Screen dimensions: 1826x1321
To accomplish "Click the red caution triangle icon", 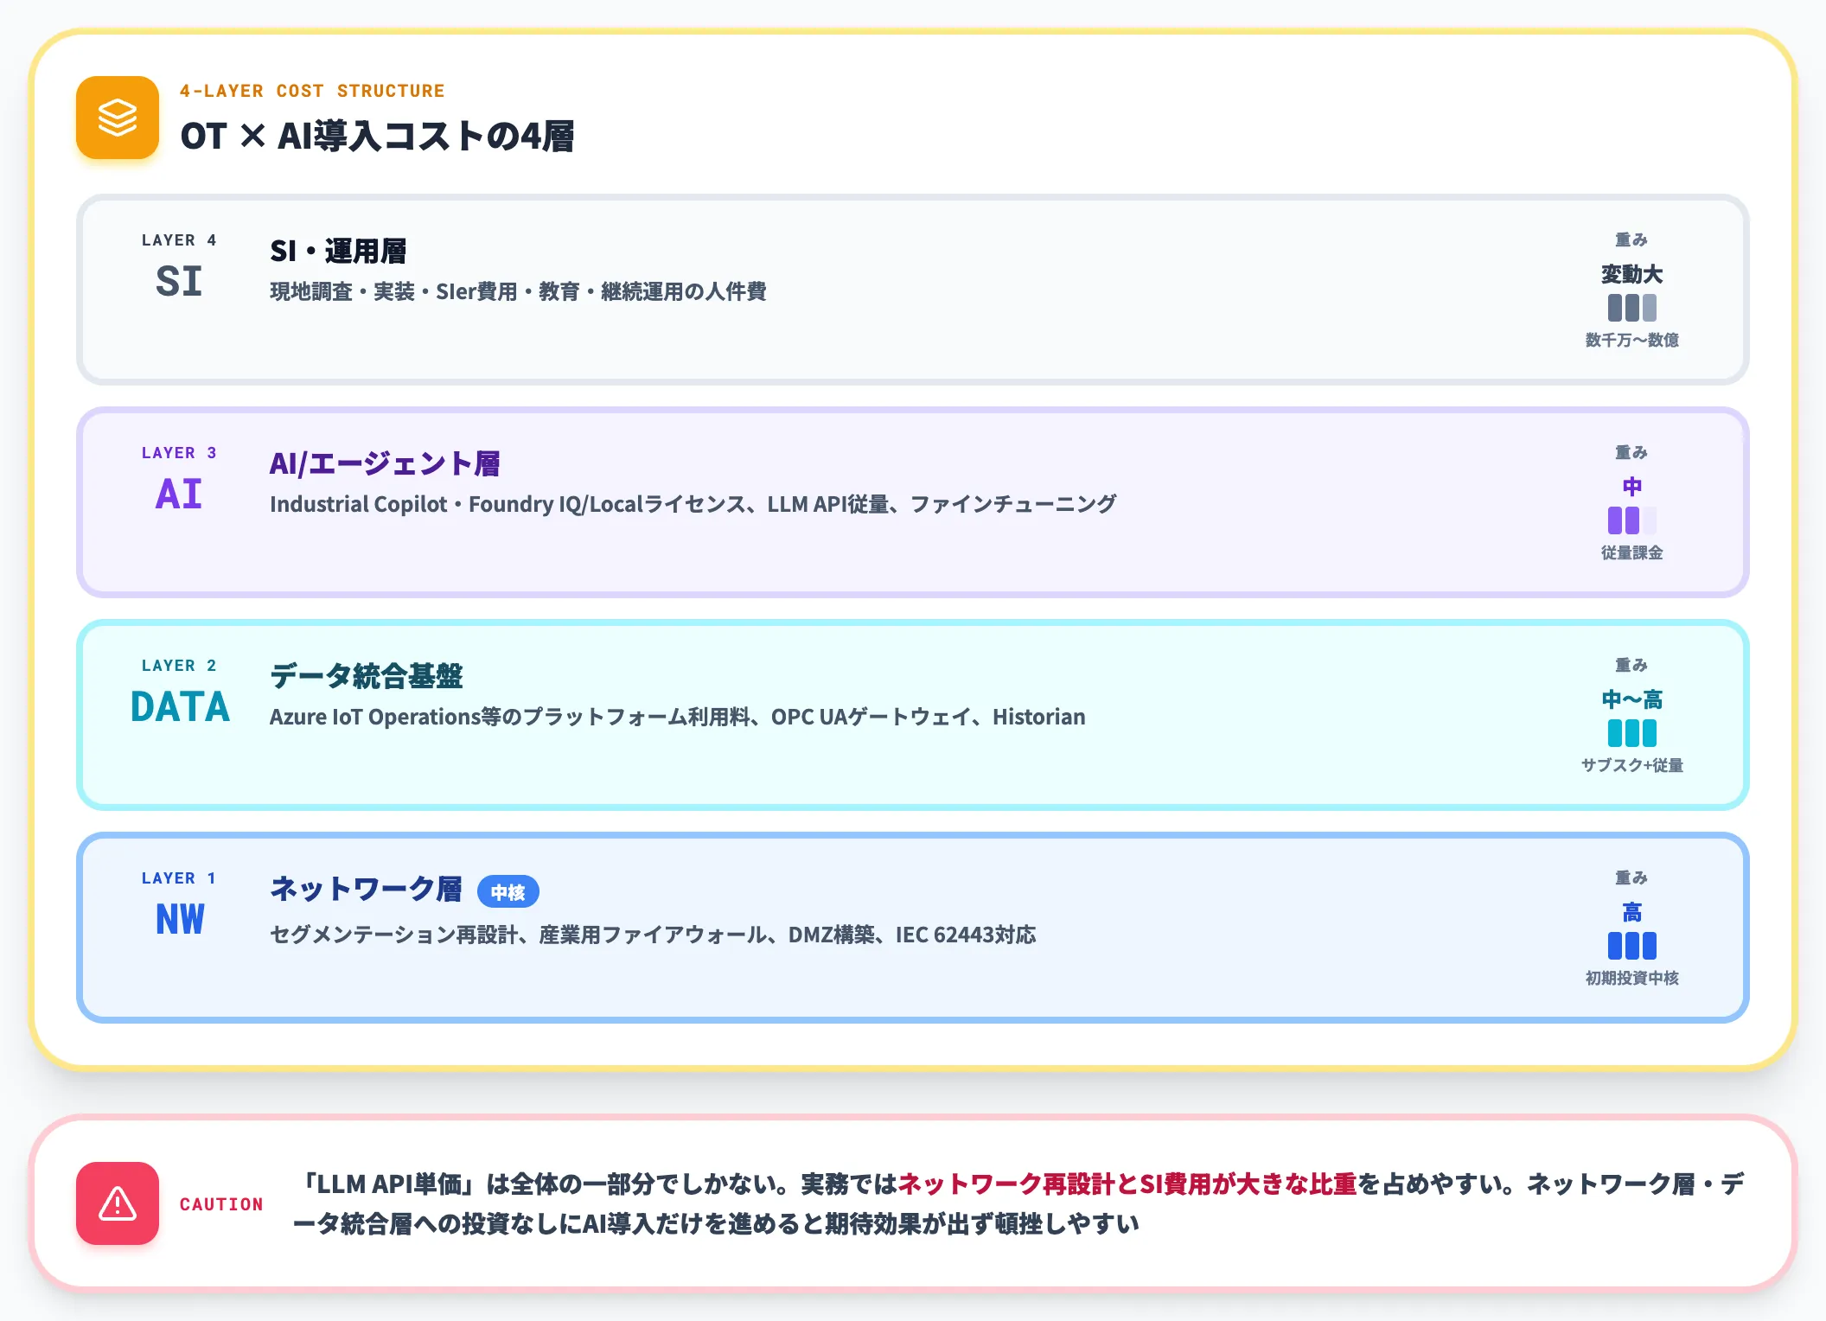I will coord(118,1203).
